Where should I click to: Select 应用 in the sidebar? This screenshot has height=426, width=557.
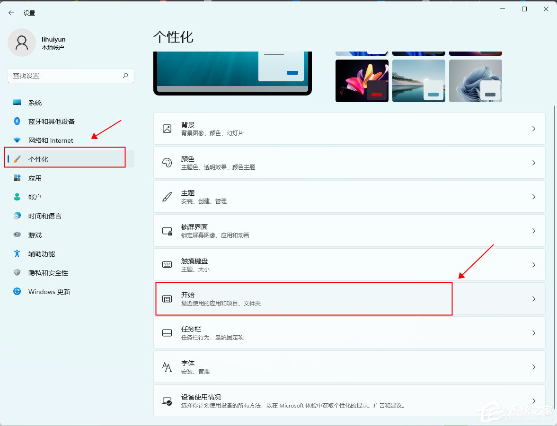pos(71,178)
